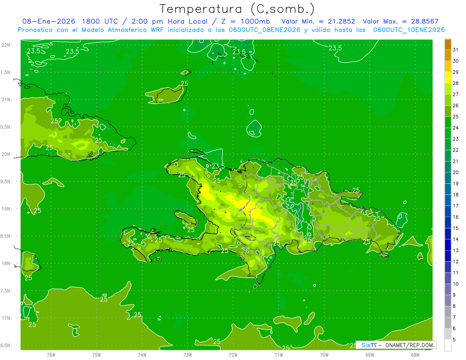The image size is (466, 360).
Task: Click the '75W' longitude axis label
Action: pyautogui.click(x=97, y=355)
